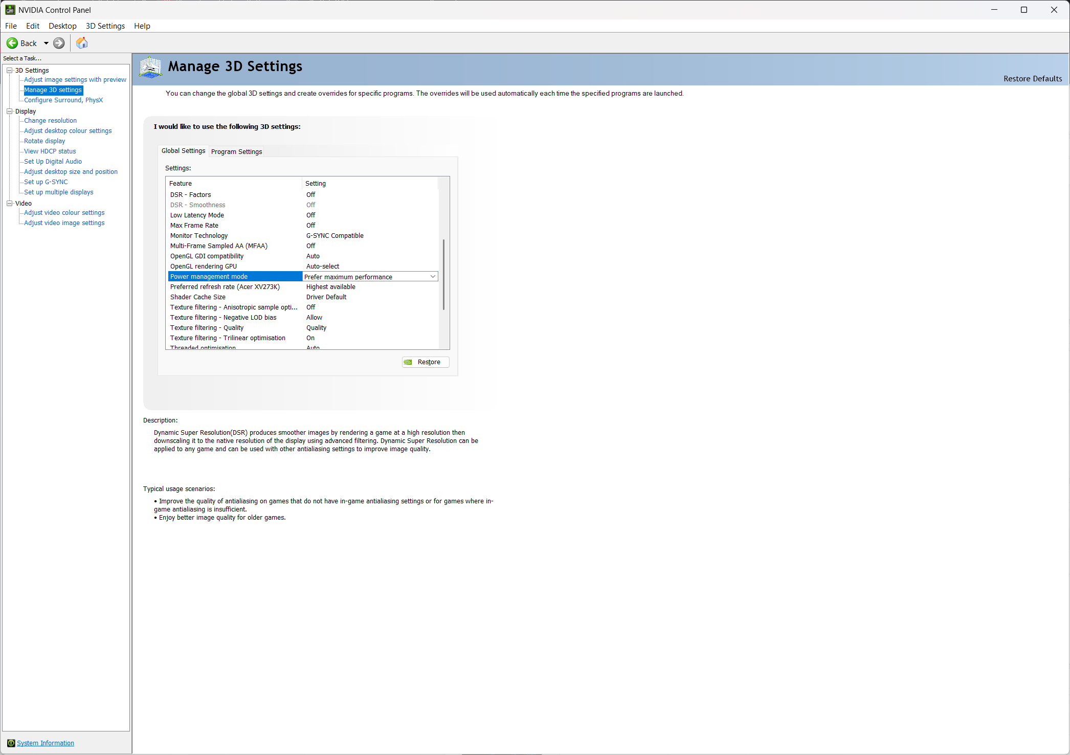Click G-SYNC Compatible setting value

335,236
